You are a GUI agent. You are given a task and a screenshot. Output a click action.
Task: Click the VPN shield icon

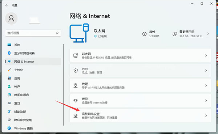click(76, 71)
